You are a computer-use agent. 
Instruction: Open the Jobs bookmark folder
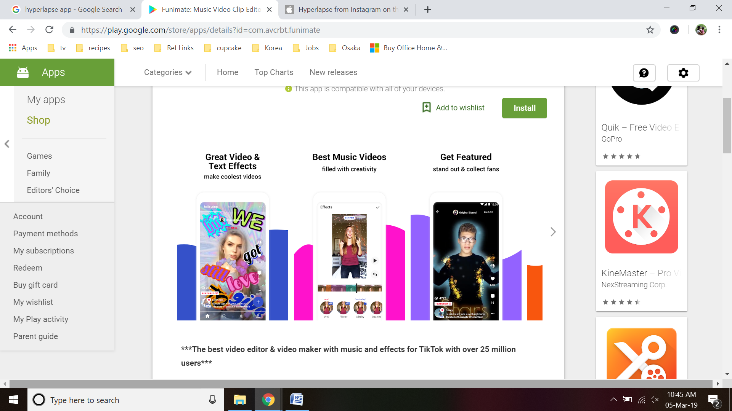coord(306,48)
